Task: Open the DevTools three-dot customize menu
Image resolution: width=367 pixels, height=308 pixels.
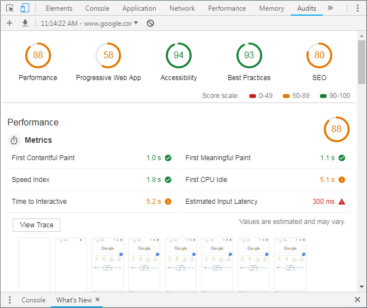Action: pyautogui.click(x=357, y=8)
